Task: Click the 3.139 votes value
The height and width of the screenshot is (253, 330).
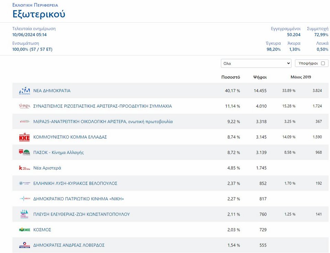Action: (x=261, y=152)
